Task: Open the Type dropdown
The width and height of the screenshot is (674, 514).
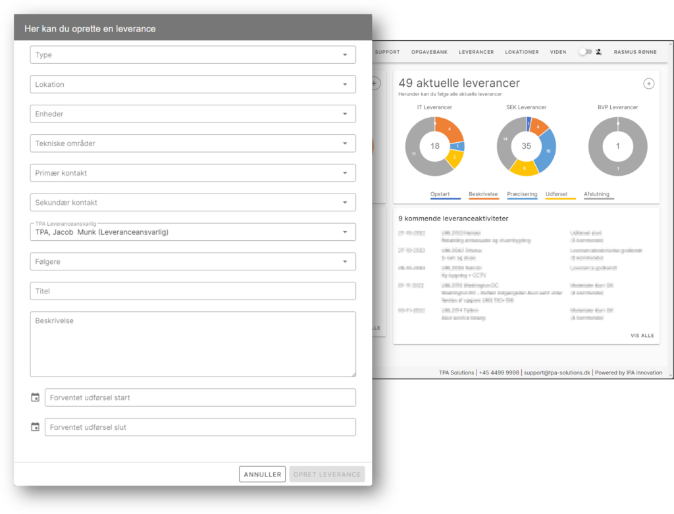Action: point(193,55)
